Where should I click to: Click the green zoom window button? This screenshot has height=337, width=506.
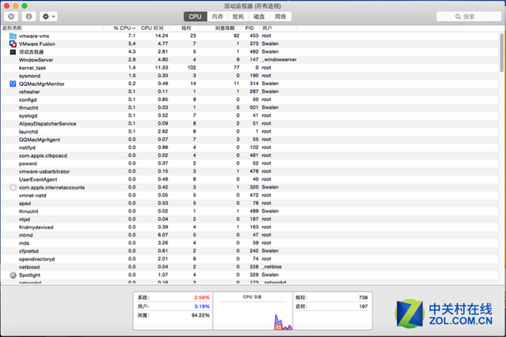coord(25,6)
